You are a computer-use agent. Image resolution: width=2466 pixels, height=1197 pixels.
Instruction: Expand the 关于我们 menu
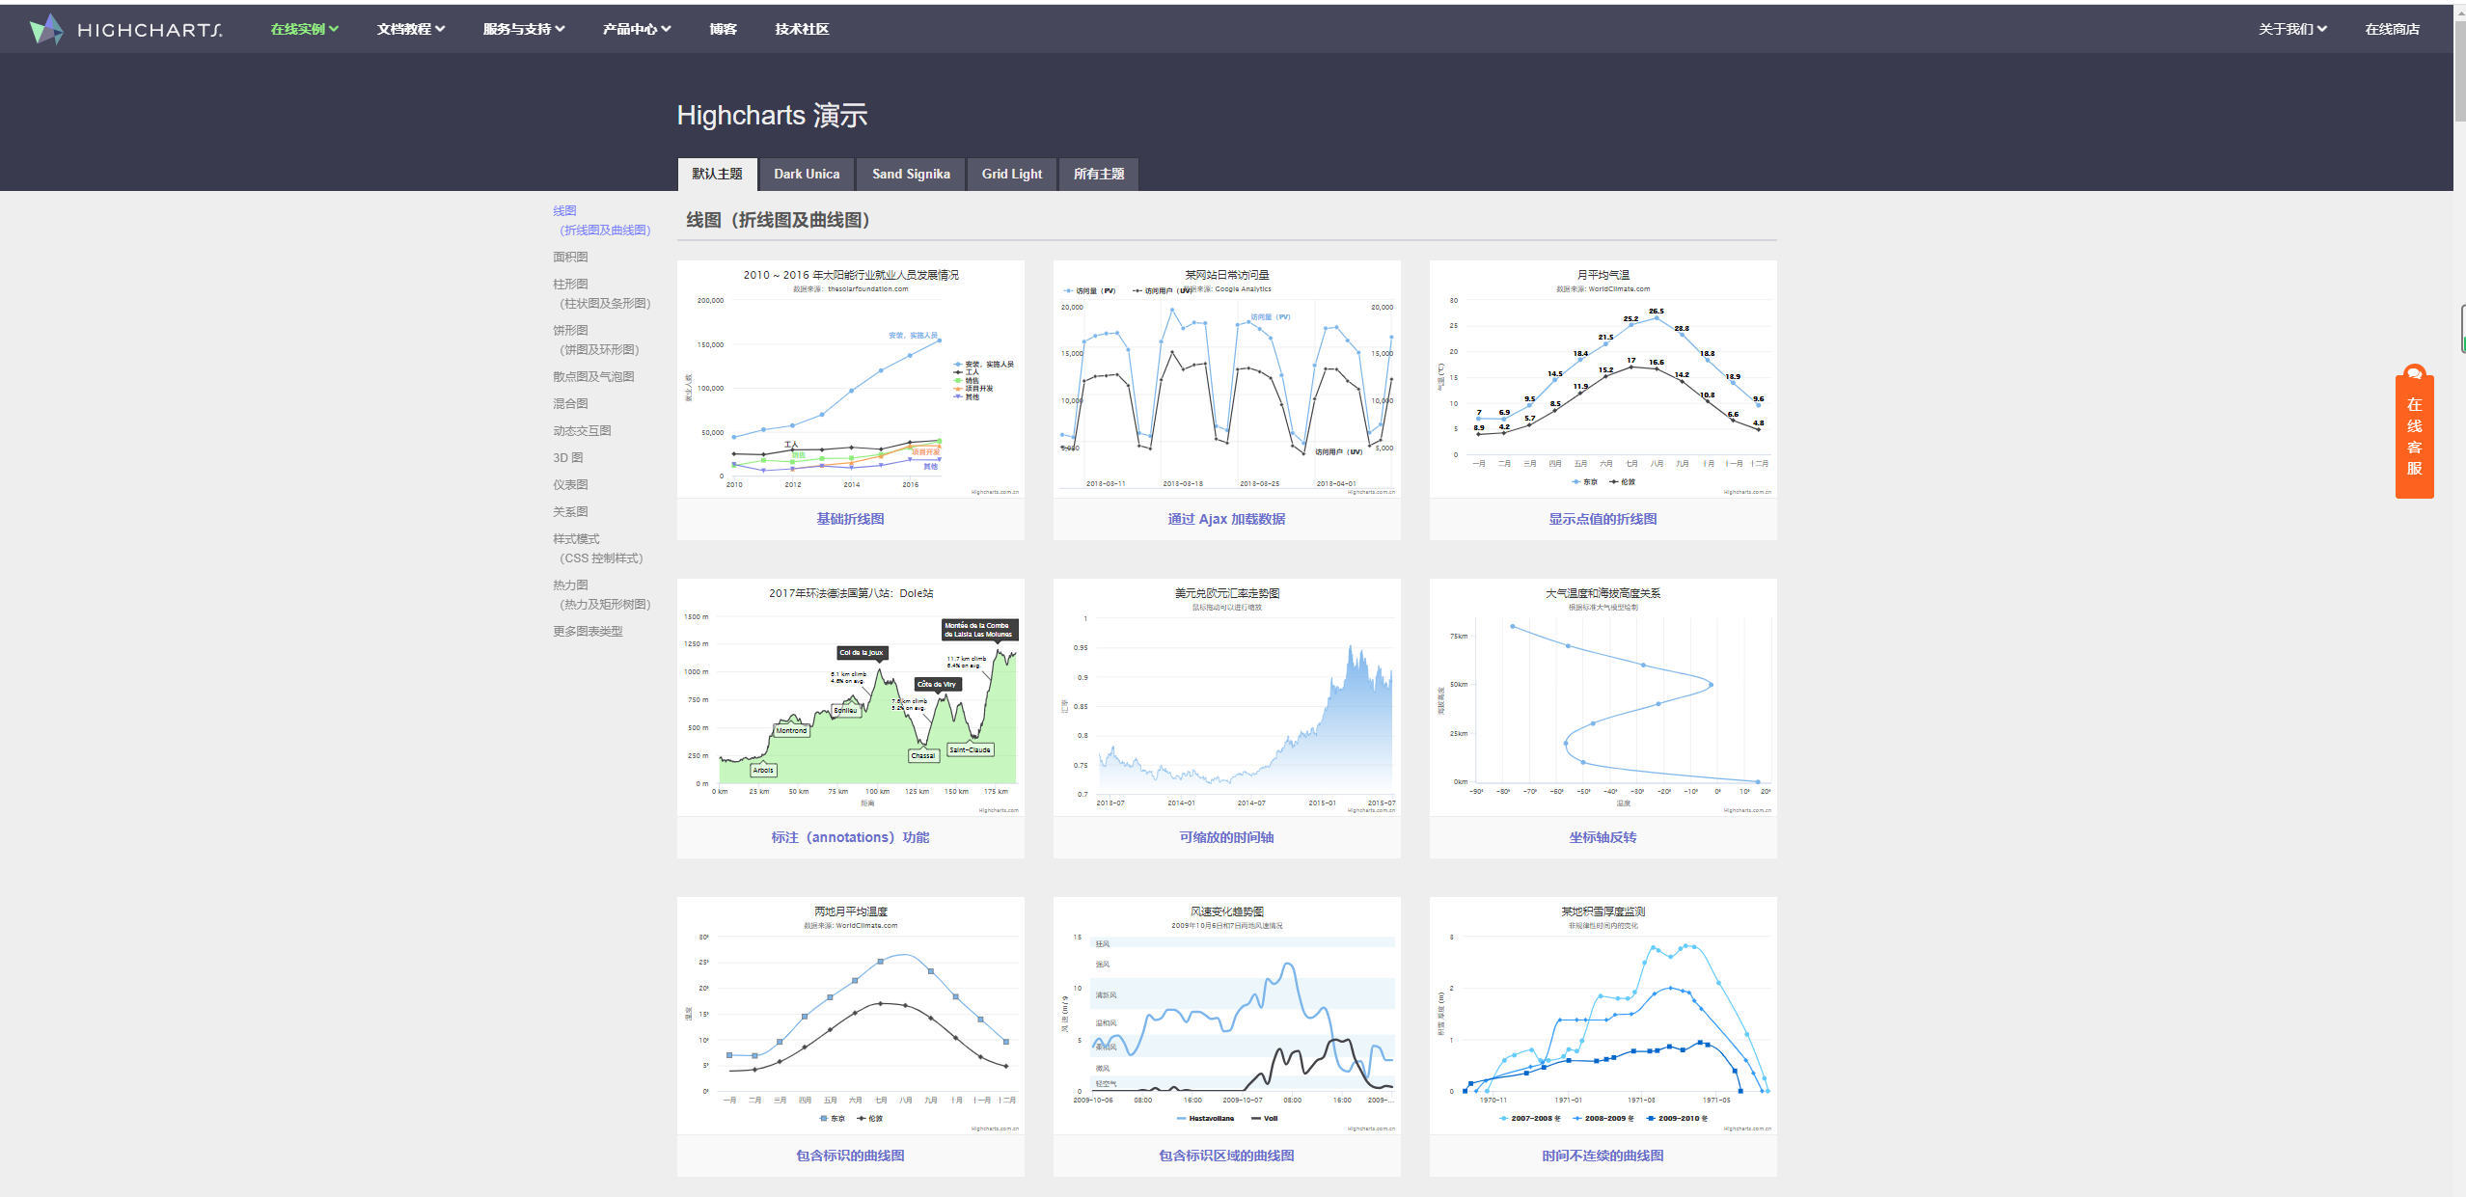point(2291,29)
